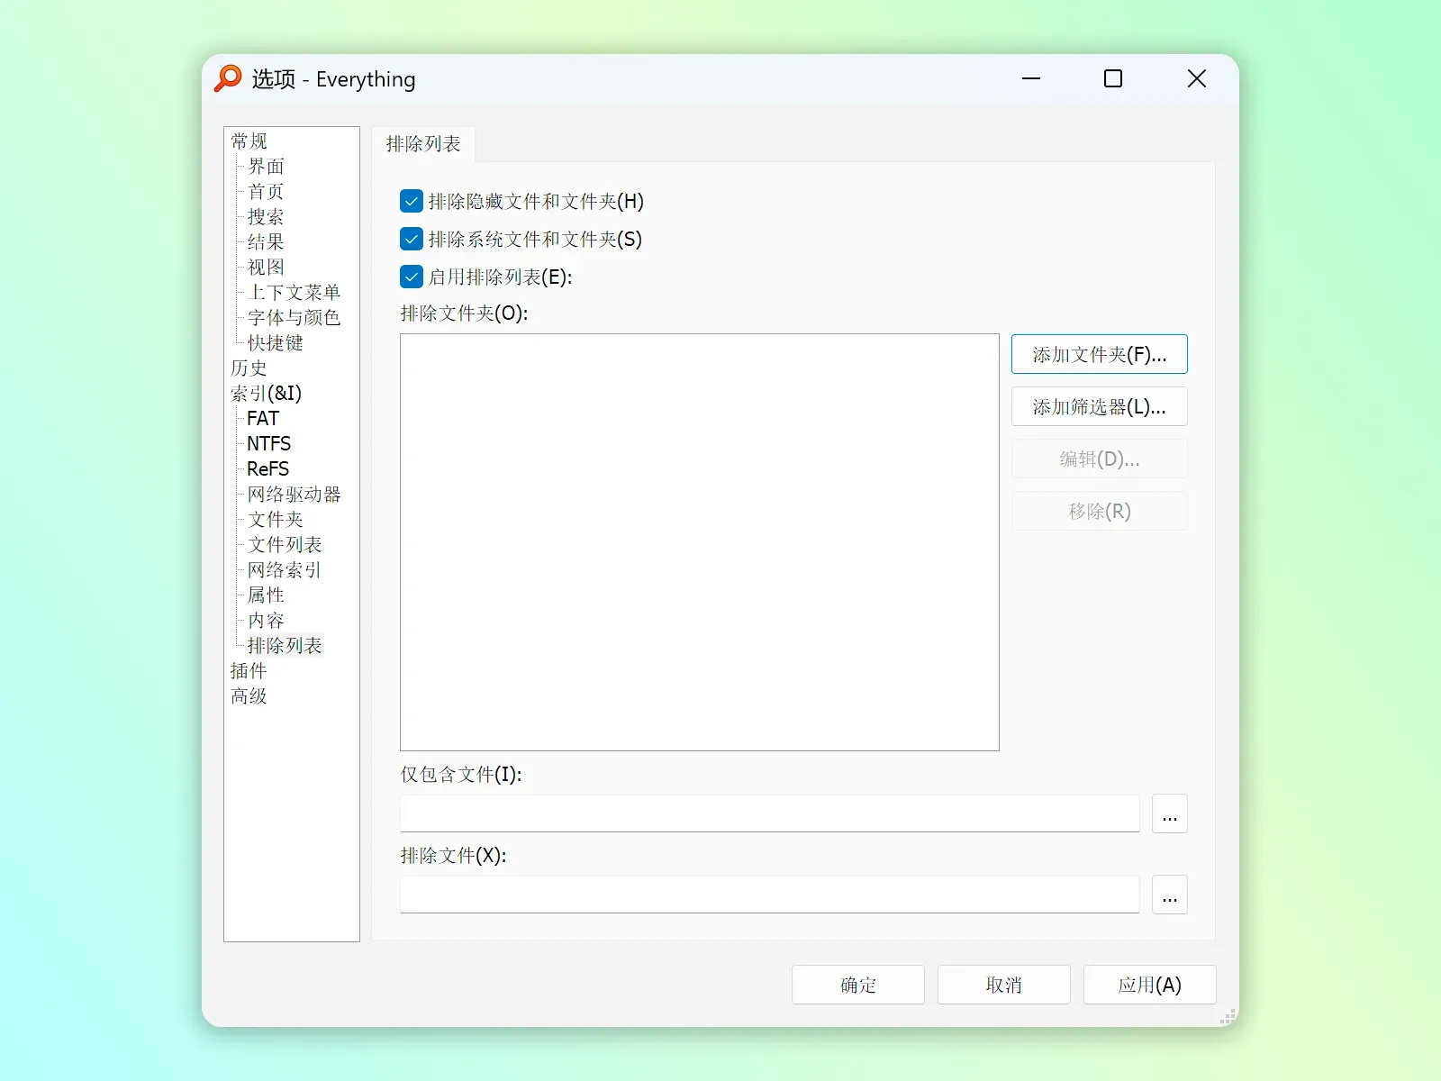This screenshot has width=1441, height=1081.
Task: Open 字体与颜色 settings page
Action: pyautogui.click(x=294, y=317)
